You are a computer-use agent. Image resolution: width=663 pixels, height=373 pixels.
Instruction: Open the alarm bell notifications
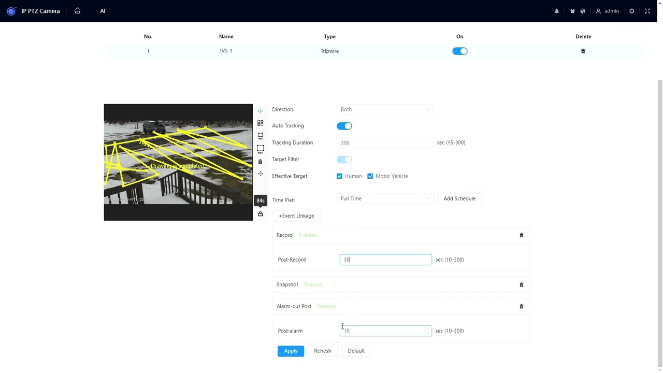pos(557,11)
